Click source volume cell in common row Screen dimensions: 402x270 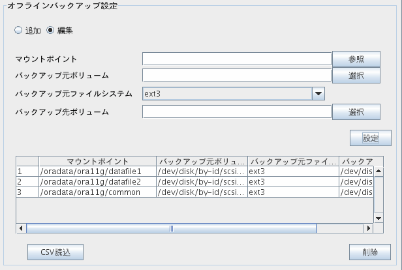click(202, 192)
